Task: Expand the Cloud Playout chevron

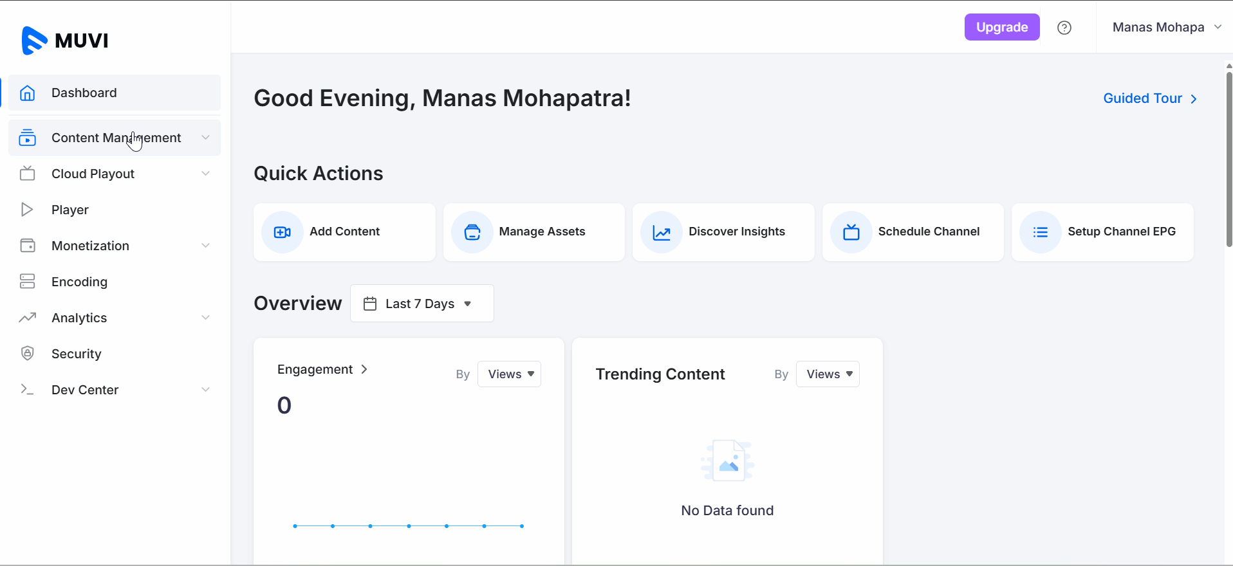Action: pyautogui.click(x=205, y=174)
